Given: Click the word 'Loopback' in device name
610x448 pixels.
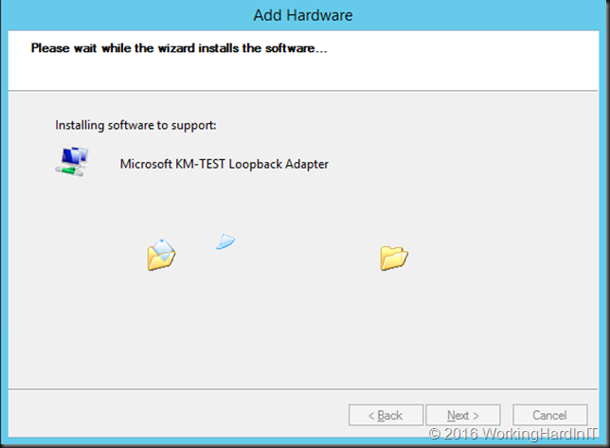Looking at the screenshot, I should pyautogui.click(x=255, y=164).
